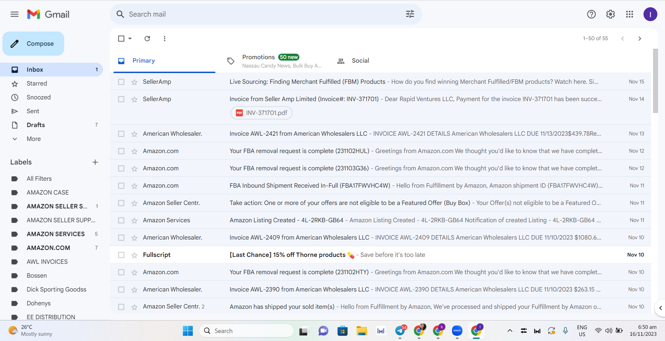Go to older messages page
The image size is (665, 341).
click(640, 38)
